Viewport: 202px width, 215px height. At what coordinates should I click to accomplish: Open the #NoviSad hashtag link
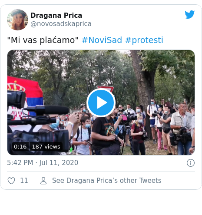tap(102, 40)
